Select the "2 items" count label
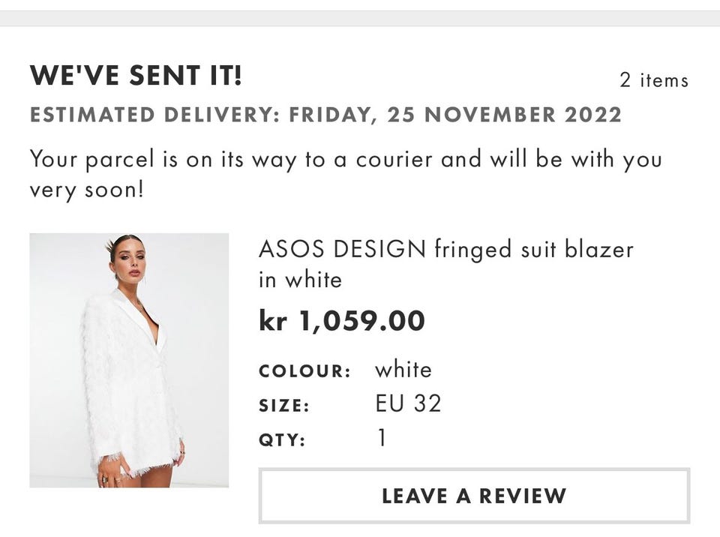720x537 pixels. 653,80
